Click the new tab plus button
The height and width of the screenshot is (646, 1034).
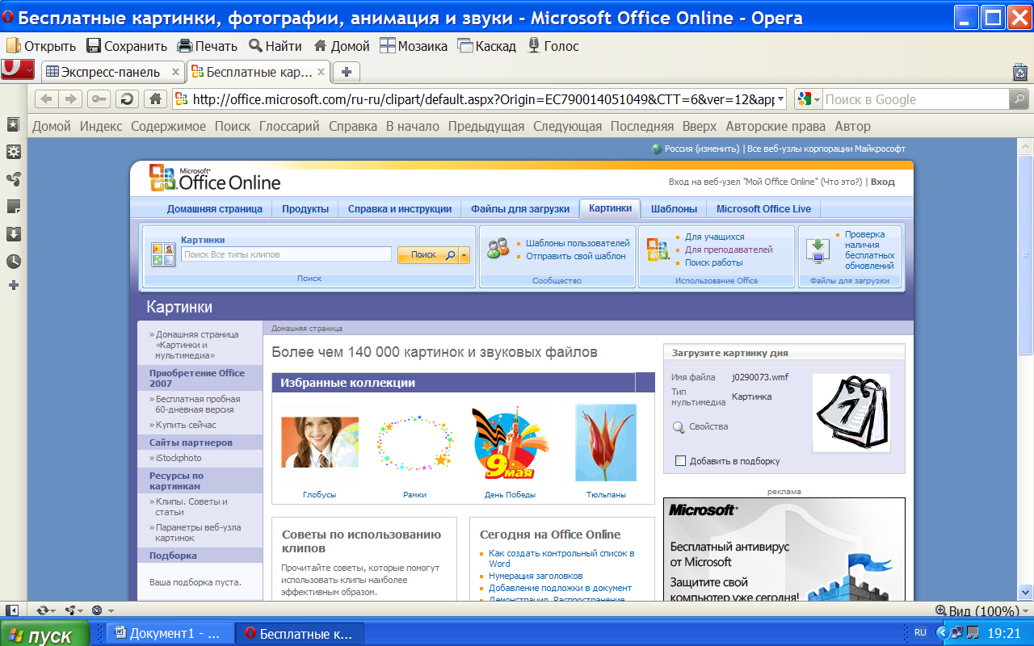point(347,72)
